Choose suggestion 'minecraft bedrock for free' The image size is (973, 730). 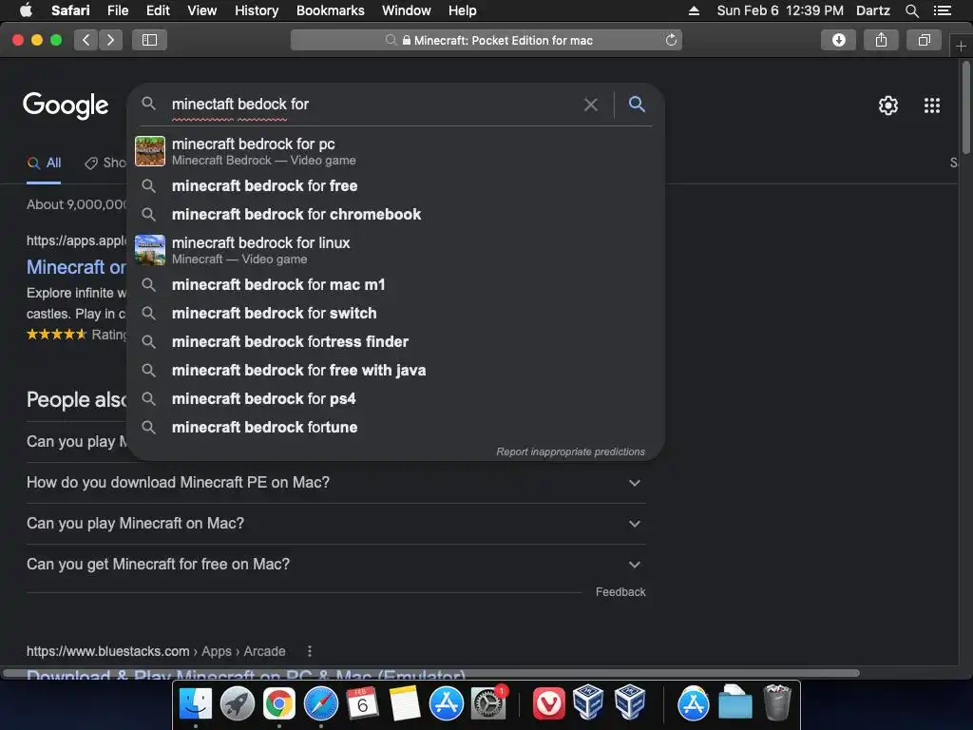(x=395, y=185)
